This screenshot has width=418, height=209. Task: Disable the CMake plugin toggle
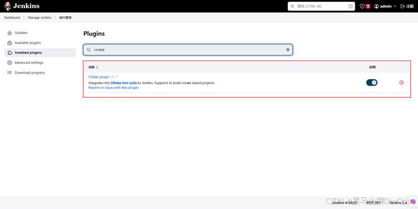tap(372, 83)
